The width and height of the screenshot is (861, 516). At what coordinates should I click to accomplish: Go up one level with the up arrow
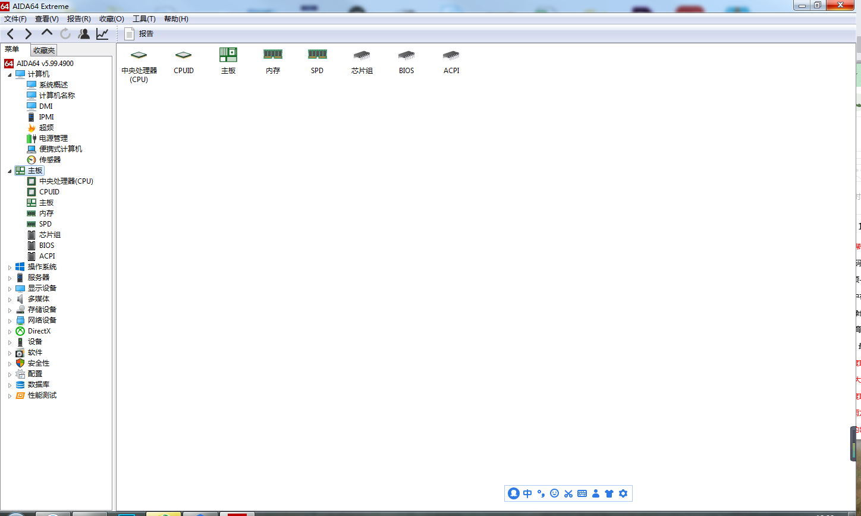47,33
